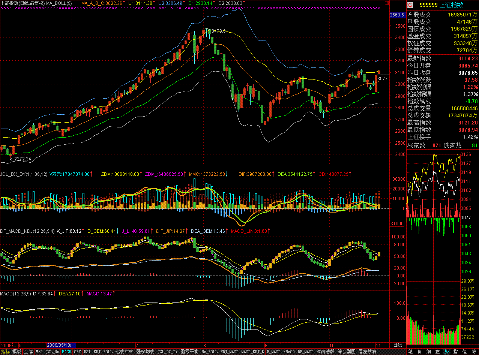Click the 最高指数 3121.20 value
This screenshot has width=479, height=355.
tap(468, 123)
